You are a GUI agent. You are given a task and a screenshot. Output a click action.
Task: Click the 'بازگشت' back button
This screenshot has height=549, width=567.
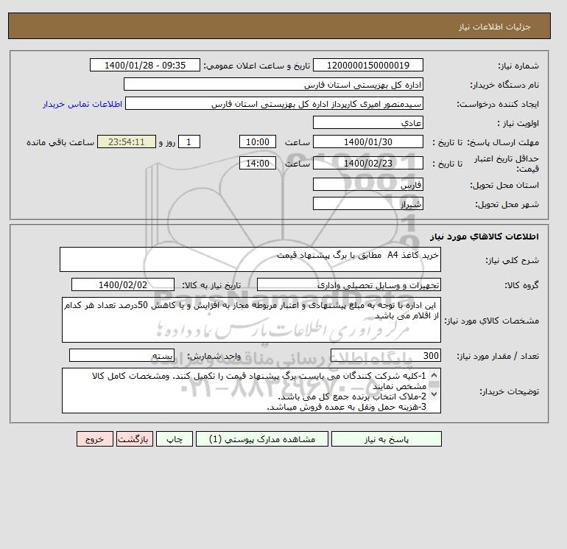pyautogui.click(x=135, y=438)
